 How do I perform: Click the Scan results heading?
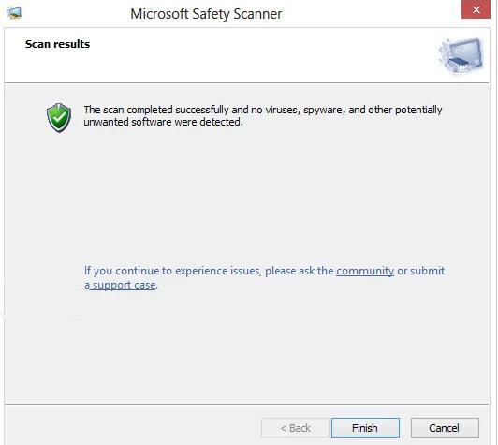tap(57, 44)
